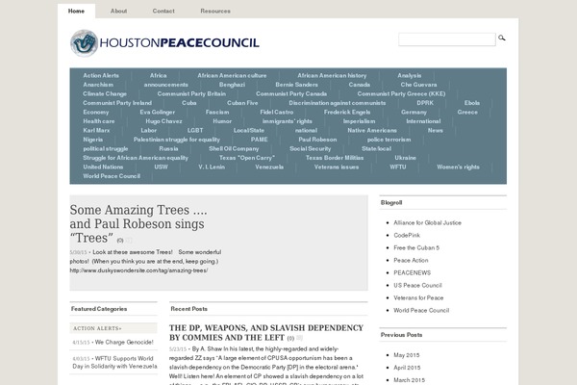Open African American history category

point(332,75)
